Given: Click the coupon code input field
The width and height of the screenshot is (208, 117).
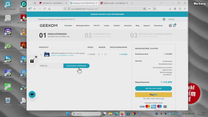Looking at the screenshot, I should pos(51,66).
